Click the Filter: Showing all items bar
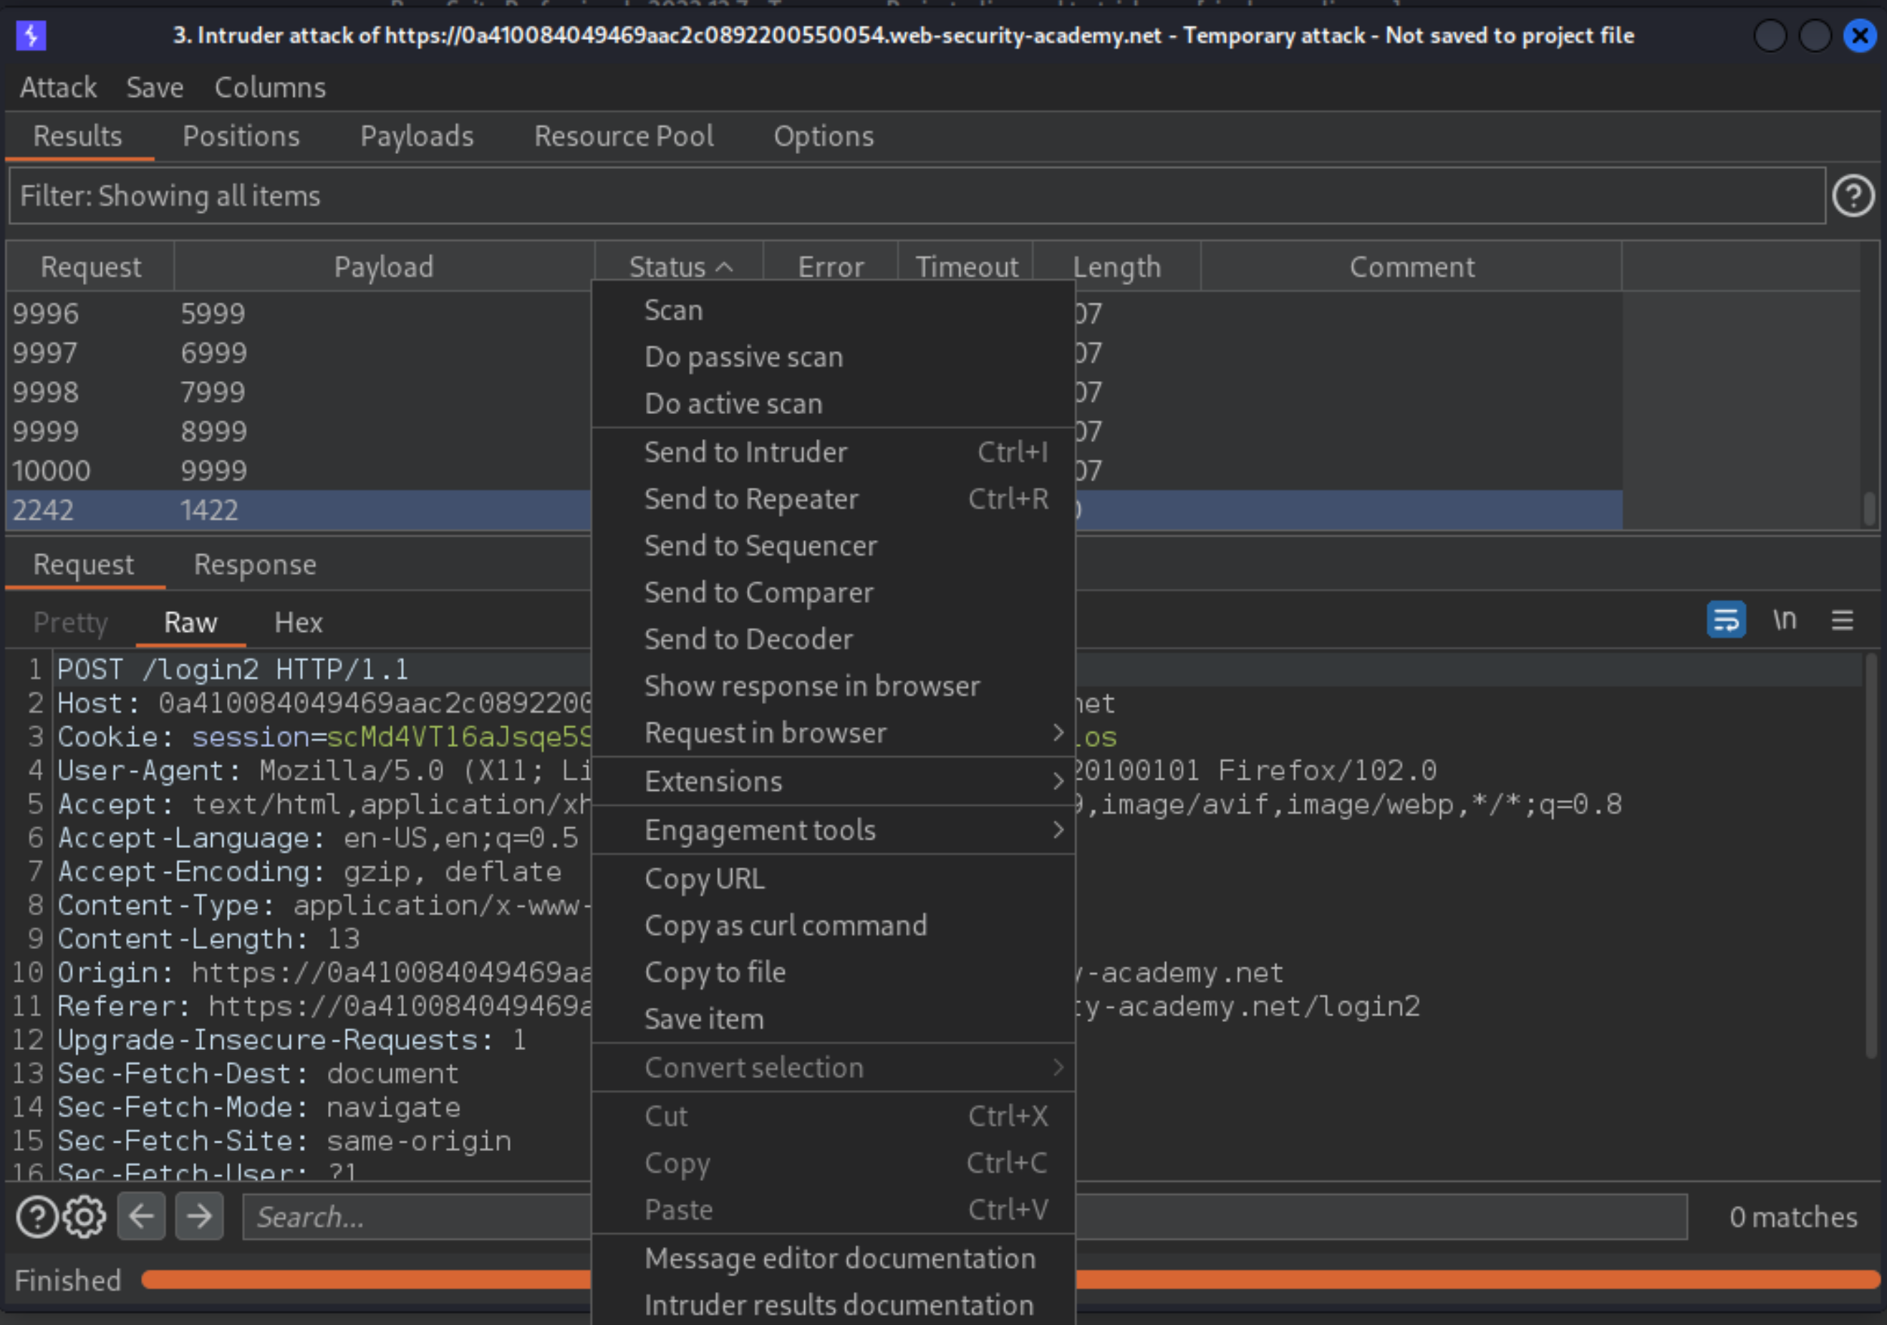The image size is (1887, 1325). 917,196
